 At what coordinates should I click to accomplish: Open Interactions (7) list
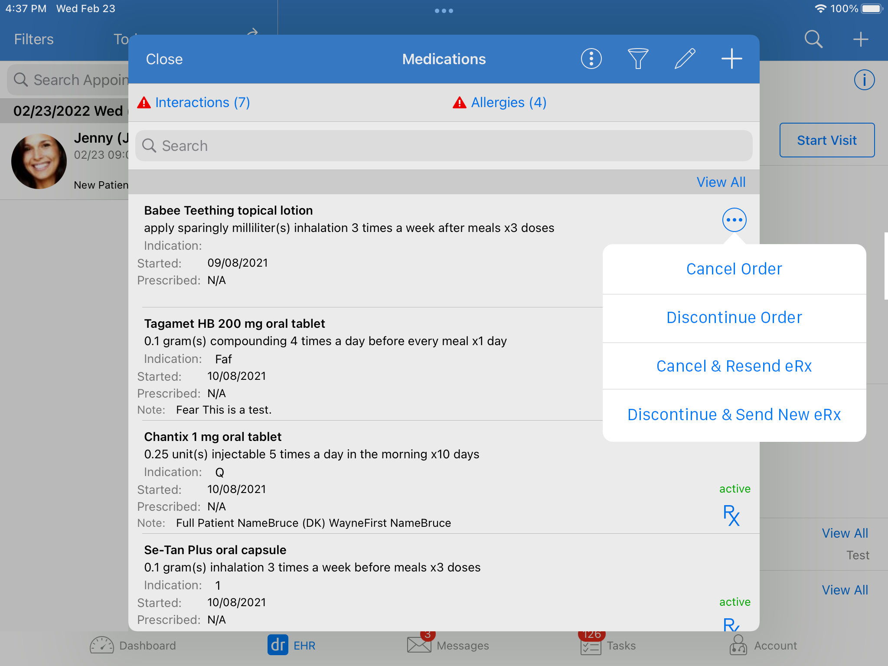point(202,103)
